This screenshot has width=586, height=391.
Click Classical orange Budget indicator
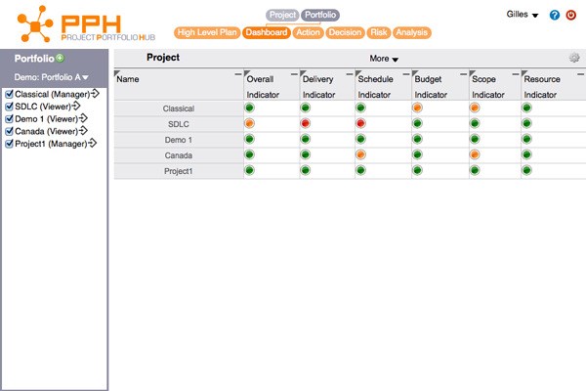pos(417,108)
